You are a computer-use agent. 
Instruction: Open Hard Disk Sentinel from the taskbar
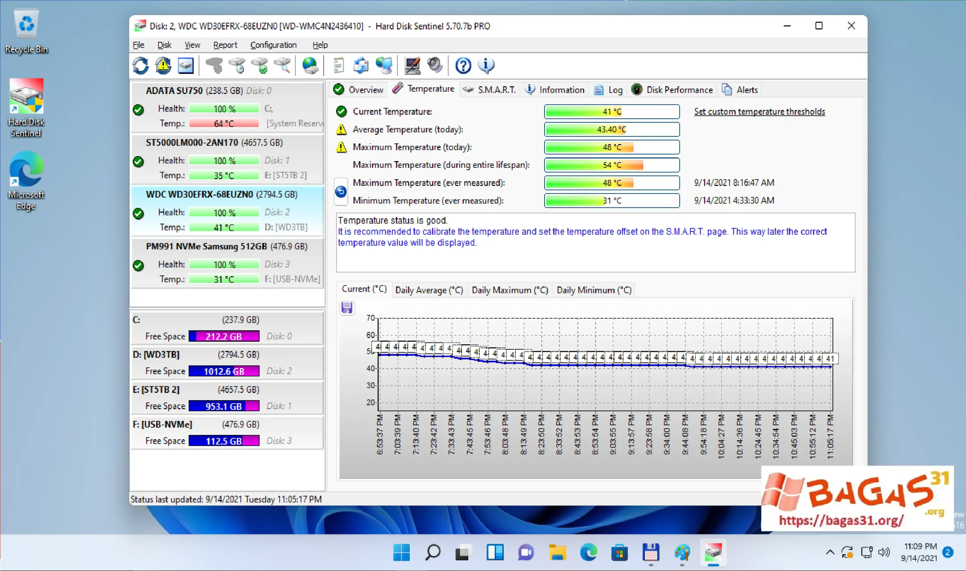(714, 553)
